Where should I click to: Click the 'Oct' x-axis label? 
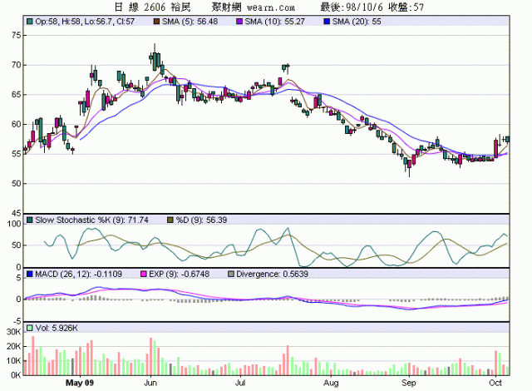pos(495,383)
